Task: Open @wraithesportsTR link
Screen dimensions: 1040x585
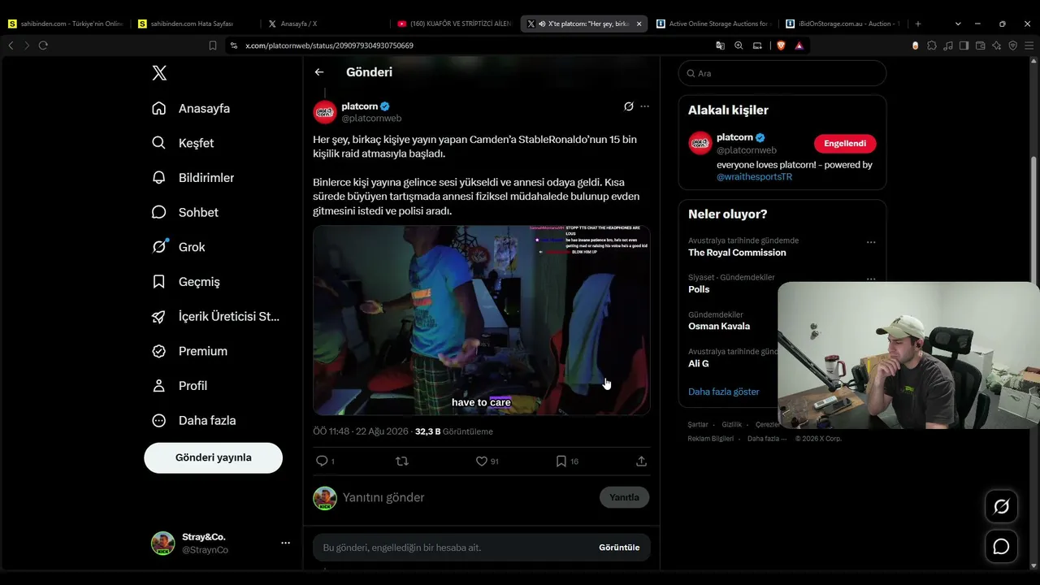Action: [x=754, y=176]
